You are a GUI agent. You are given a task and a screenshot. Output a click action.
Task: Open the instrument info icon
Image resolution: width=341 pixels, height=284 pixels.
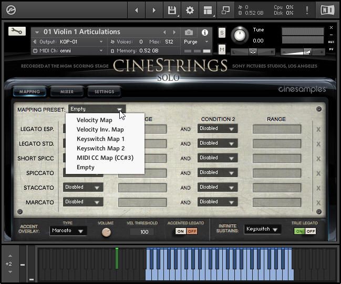pyautogui.click(x=204, y=32)
